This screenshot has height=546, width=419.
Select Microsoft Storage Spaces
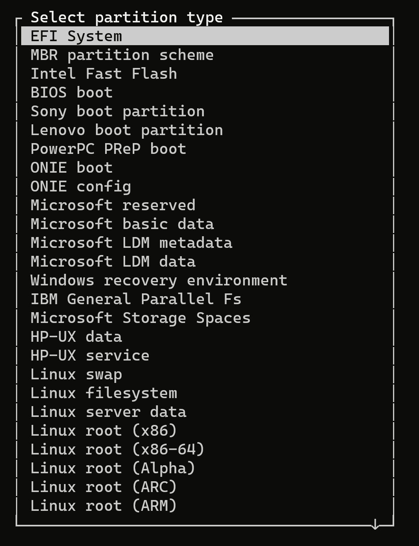(141, 318)
